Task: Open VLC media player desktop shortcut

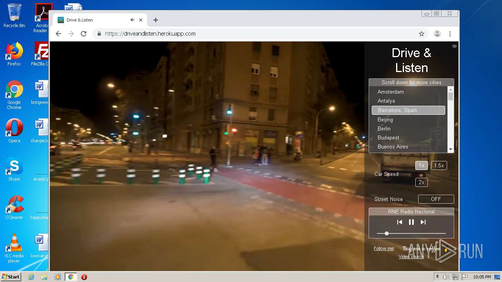Action: click(x=14, y=248)
